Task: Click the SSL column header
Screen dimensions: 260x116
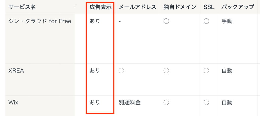Action: (x=209, y=7)
